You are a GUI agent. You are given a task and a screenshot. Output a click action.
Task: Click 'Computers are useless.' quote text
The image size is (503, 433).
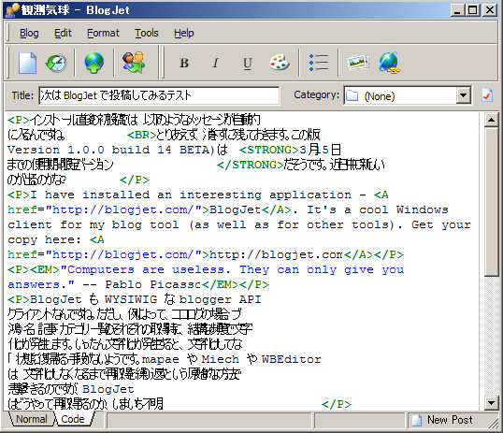[x=146, y=269]
